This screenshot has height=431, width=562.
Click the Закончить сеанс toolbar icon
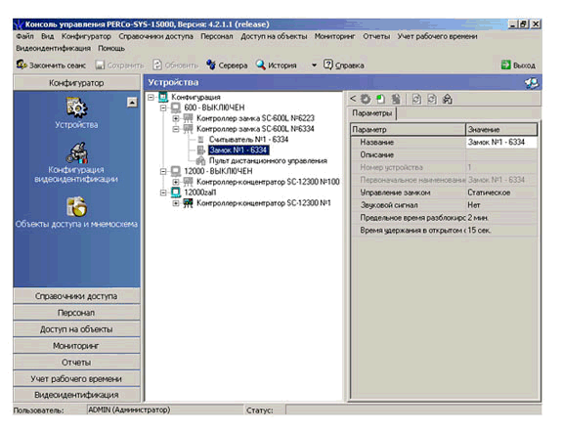22,65
